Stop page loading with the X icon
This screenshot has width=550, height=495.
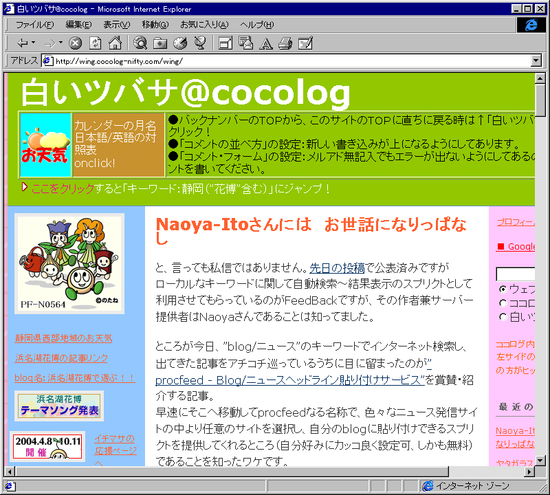click(75, 43)
